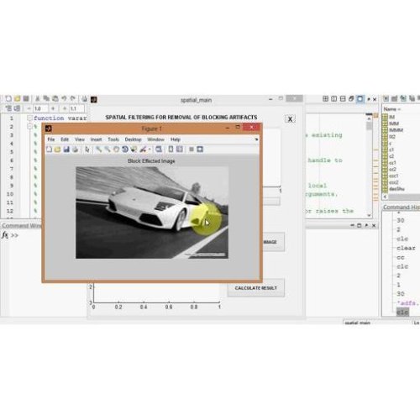Click Open File icon in Figure 1 toolbar

[57, 150]
